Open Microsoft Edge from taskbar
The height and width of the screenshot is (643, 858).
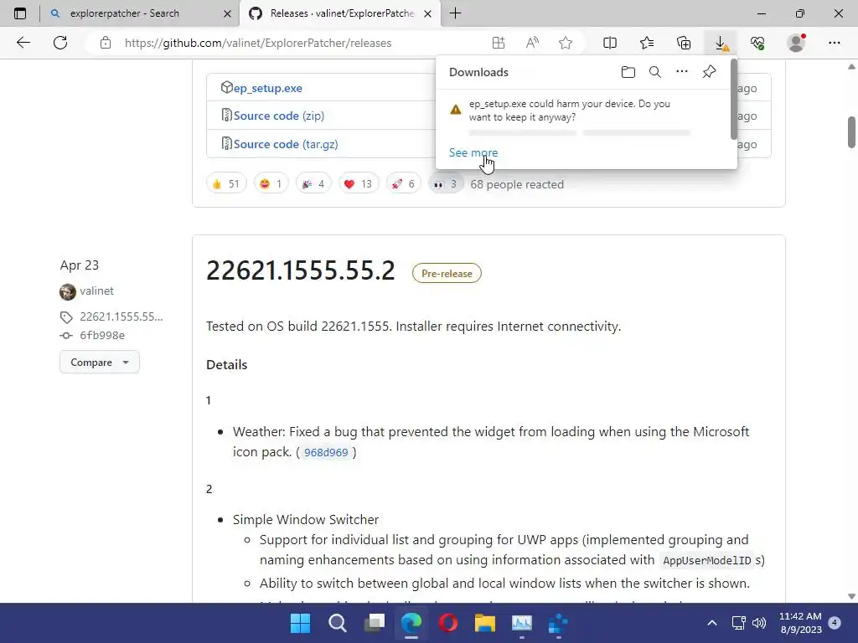[411, 623]
